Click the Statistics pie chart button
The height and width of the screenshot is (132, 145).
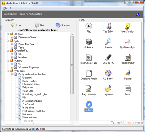pyautogui.click(x=63, y=25)
